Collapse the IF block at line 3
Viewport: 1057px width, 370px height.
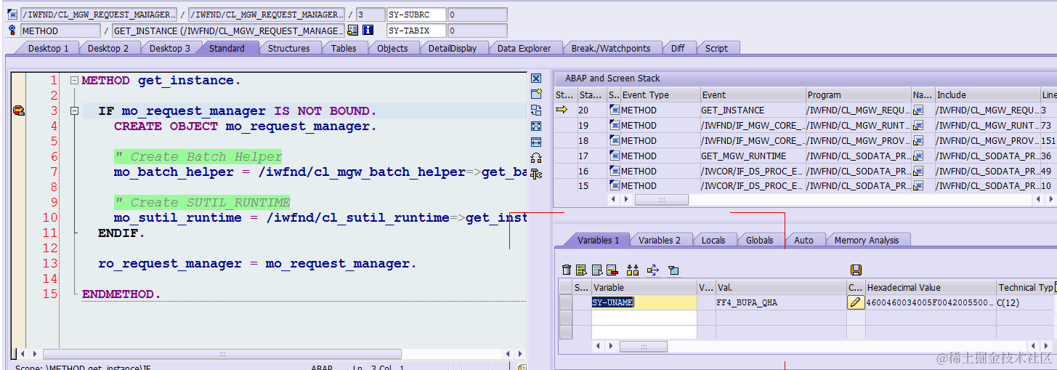coord(74,111)
